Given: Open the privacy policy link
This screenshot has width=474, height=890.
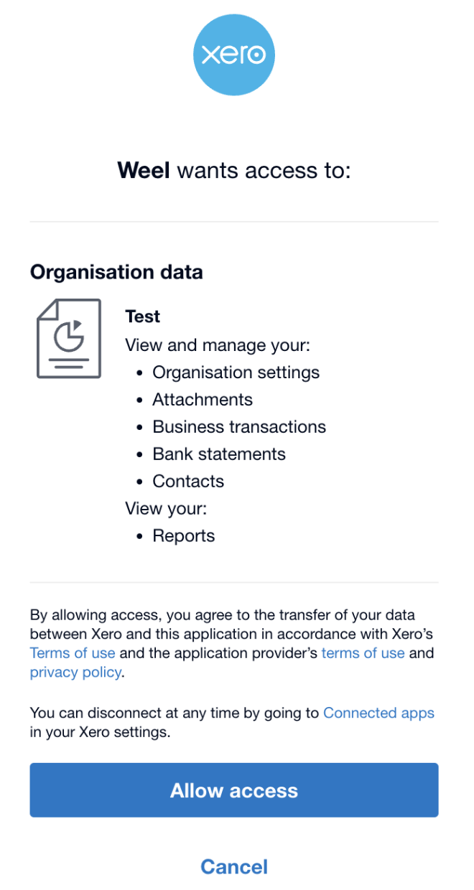Looking at the screenshot, I should coord(76,673).
